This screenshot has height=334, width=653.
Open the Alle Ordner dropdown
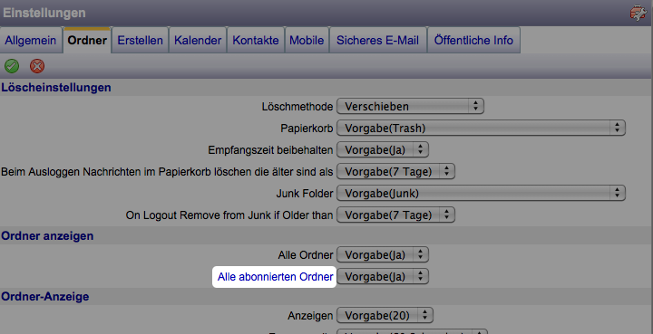tap(383, 254)
